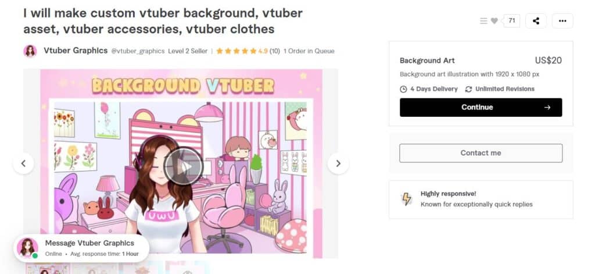Open the save-to-list icon
The width and height of the screenshot is (595, 274).
[483, 21]
